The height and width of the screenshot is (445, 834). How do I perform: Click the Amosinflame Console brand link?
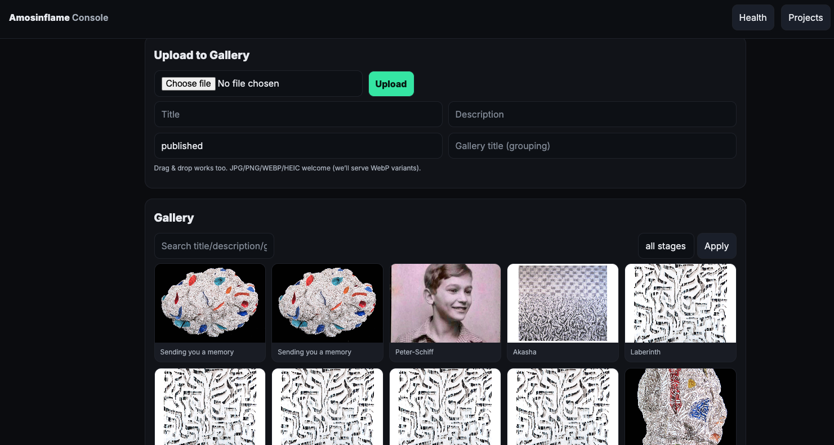click(x=58, y=17)
